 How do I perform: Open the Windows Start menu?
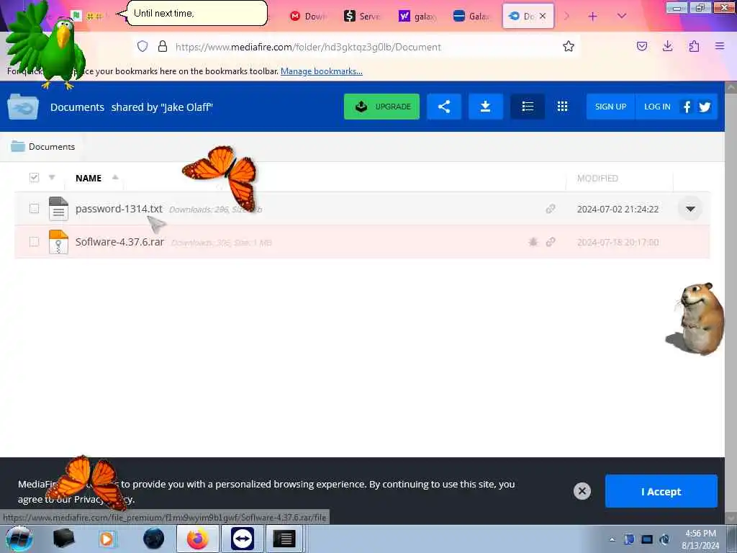click(x=19, y=539)
